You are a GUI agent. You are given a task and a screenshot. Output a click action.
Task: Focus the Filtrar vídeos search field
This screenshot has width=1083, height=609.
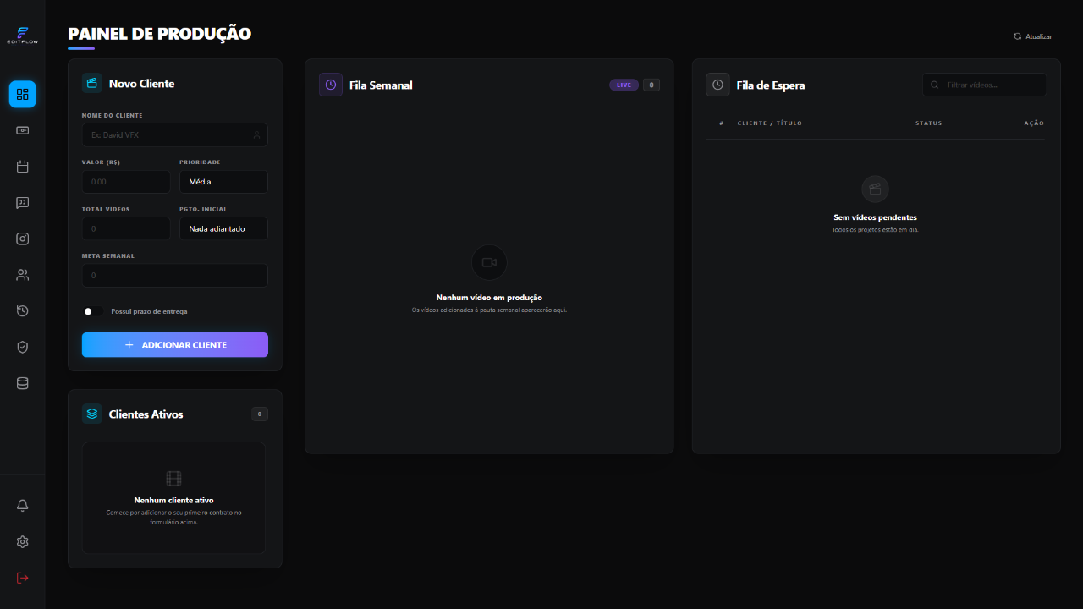click(984, 85)
